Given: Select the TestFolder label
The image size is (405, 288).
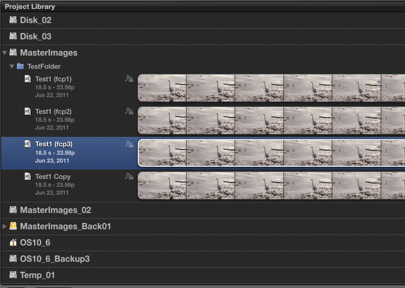Looking at the screenshot, I should pyautogui.click(x=44, y=67).
